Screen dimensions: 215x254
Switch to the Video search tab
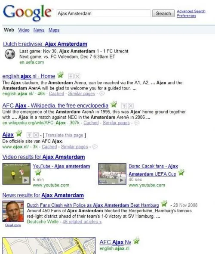tap(24, 30)
